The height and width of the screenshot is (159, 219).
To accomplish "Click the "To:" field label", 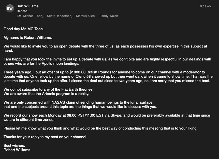I will point(19,16).
